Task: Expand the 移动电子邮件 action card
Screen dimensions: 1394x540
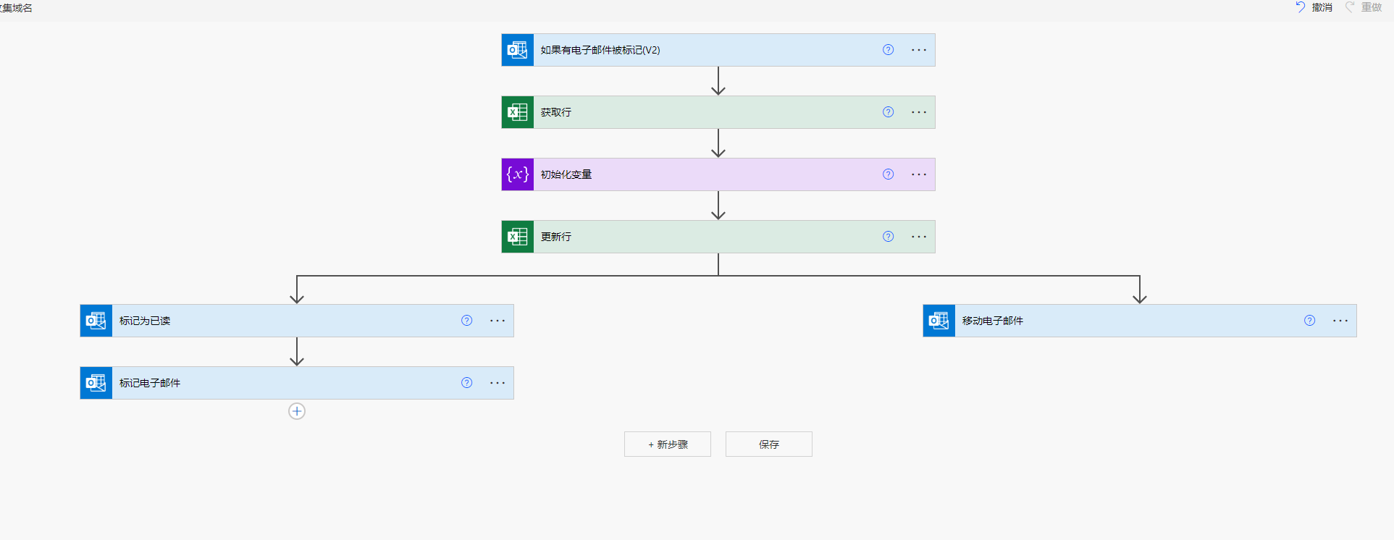Action: tap(1140, 321)
